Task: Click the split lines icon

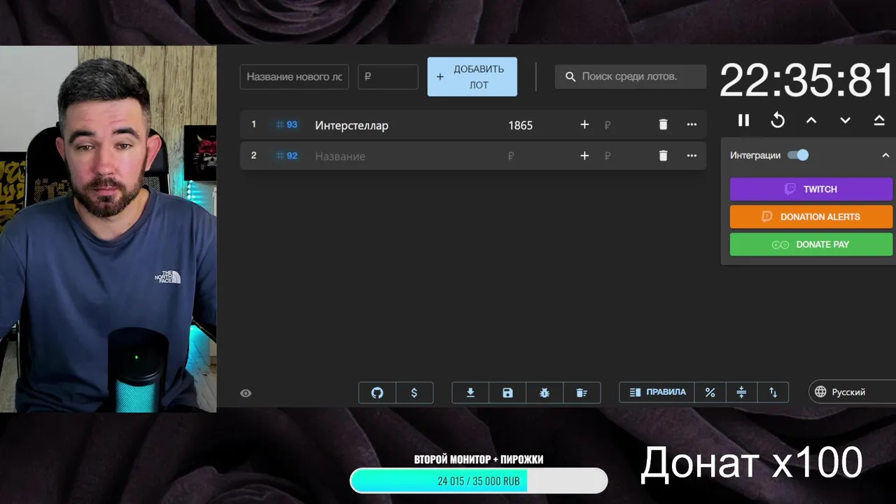Action: tap(741, 392)
